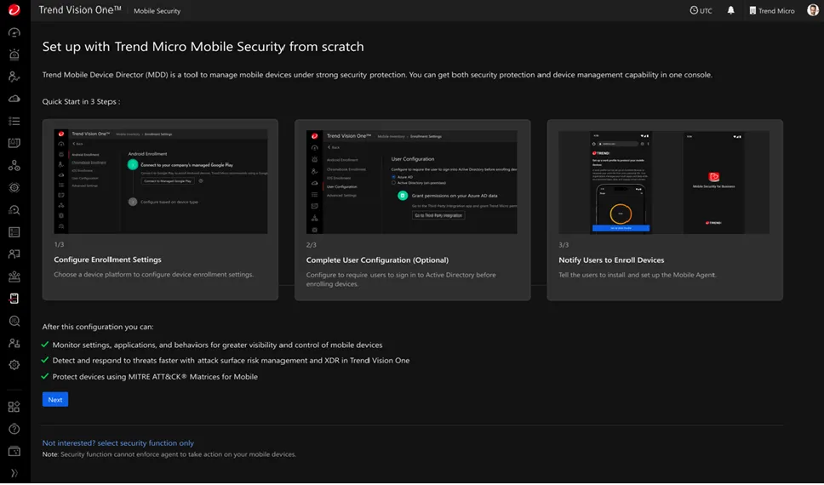Click the grid apps icon in sidebar
824x485 pixels.
point(14,408)
